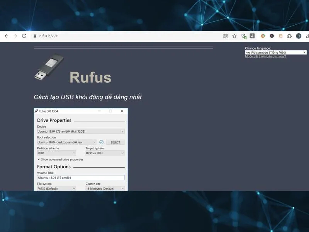Open the Partition scheme MBR dropdown
This screenshot has height=232, width=309.
pyautogui.click(x=56, y=153)
